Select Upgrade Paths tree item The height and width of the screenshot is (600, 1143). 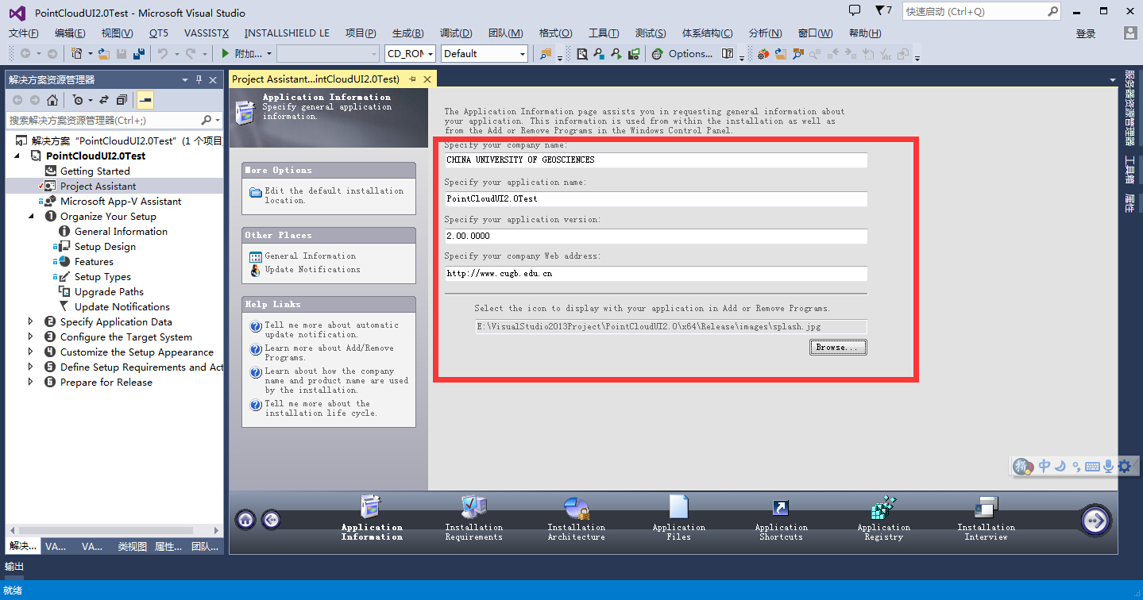tap(109, 291)
